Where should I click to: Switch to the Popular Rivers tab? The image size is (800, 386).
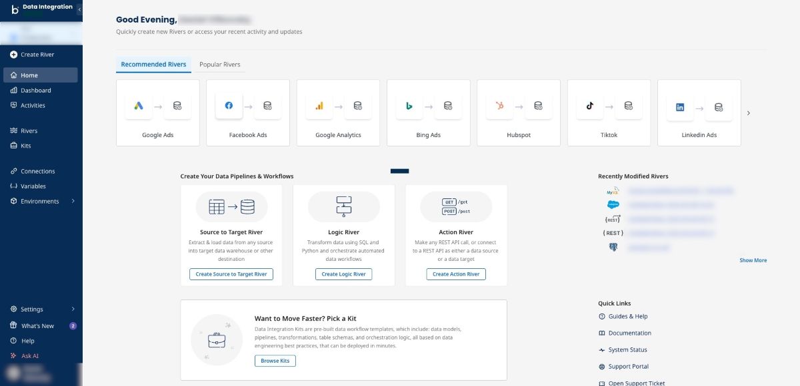[220, 65]
